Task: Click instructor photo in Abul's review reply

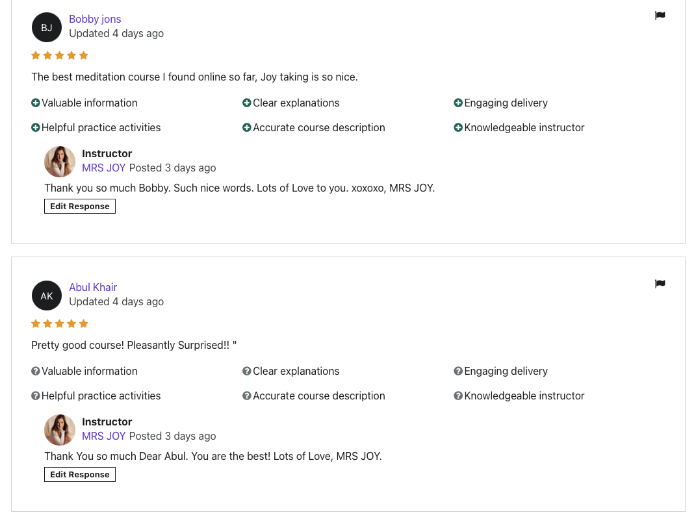Action: [x=60, y=430]
